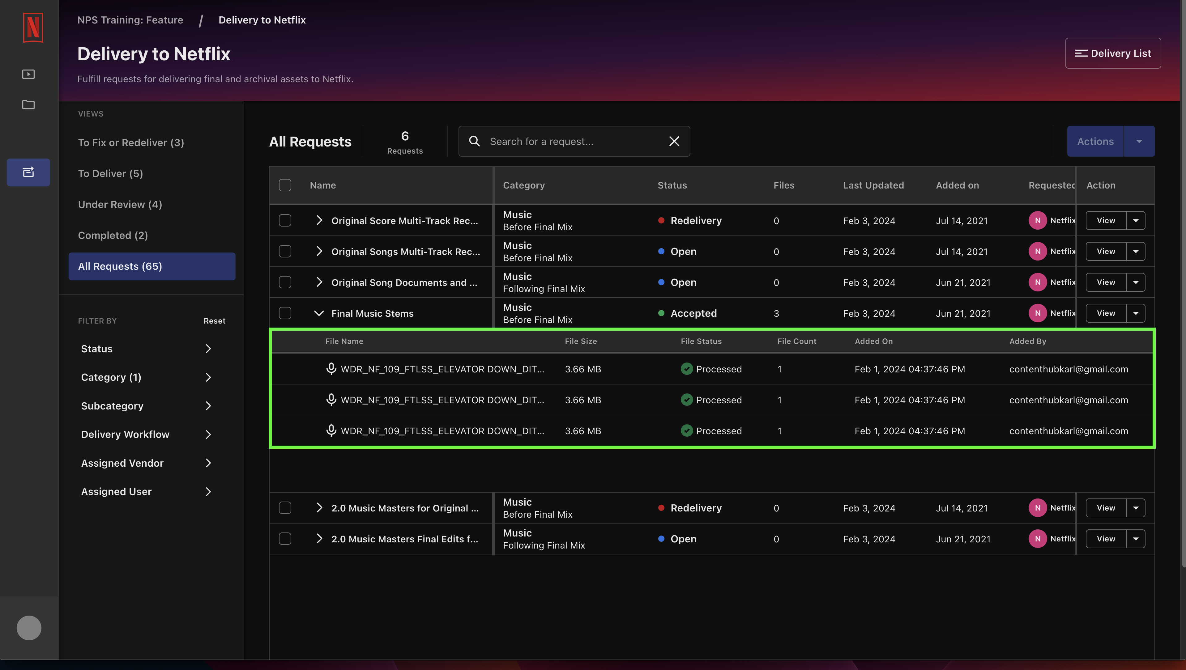Click the Netflix avatar in Final Music Stems row

pyautogui.click(x=1038, y=313)
